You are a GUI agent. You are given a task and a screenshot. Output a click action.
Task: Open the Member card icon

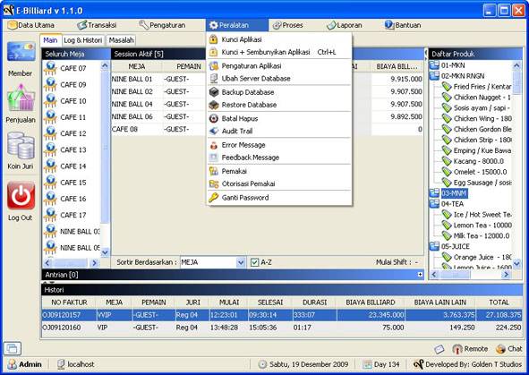[x=21, y=51]
